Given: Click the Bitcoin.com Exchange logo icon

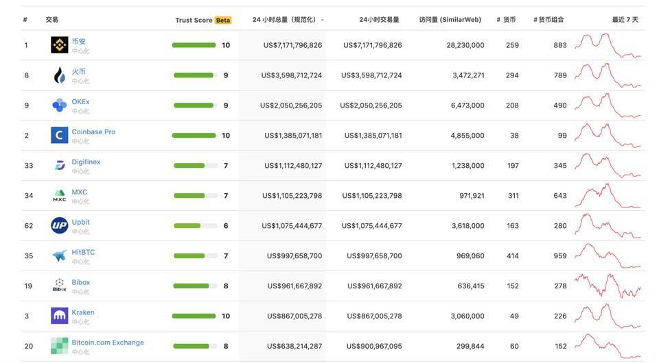Looking at the screenshot, I should coord(59,346).
